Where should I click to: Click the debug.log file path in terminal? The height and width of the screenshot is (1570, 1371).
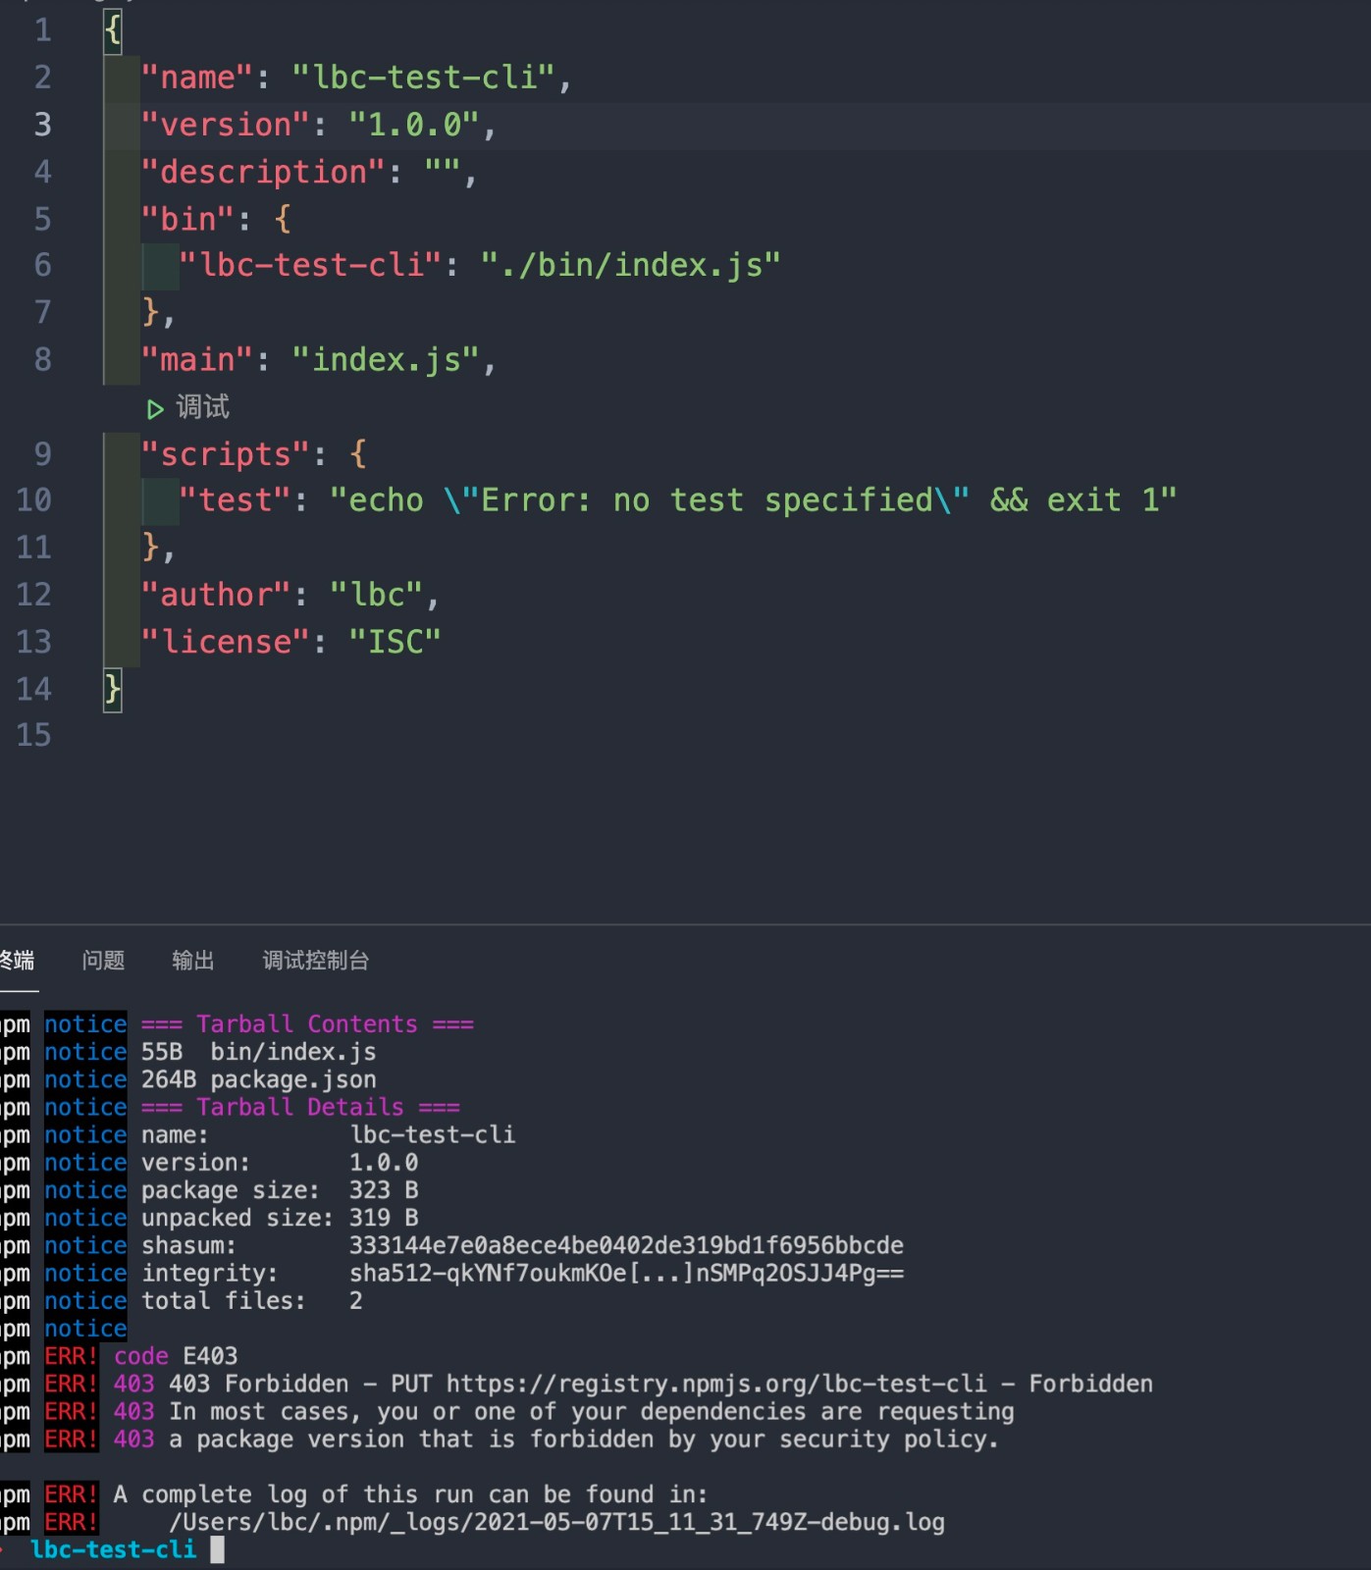(x=556, y=1522)
